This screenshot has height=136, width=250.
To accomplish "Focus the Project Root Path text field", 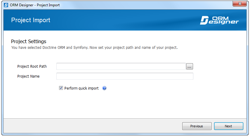I will pyautogui.click(x=121, y=67).
